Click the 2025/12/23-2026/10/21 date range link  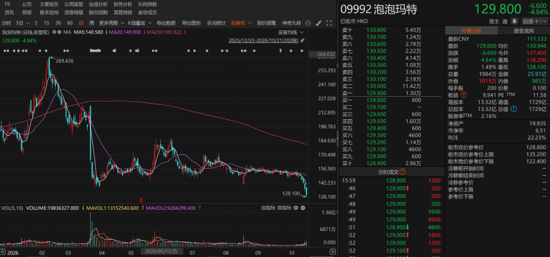(x=263, y=40)
